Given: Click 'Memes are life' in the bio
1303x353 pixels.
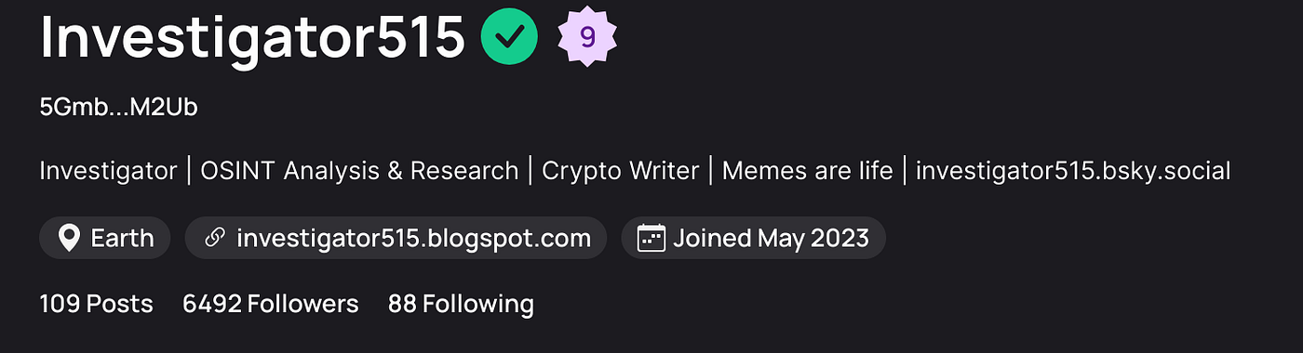Looking at the screenshot, I should tap(808, 172).
